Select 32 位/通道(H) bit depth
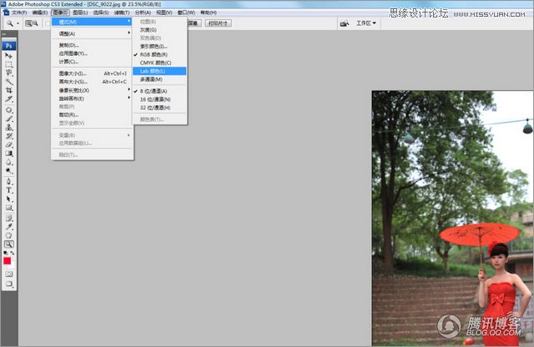This screenshot has height=347, width=534. 159,108
